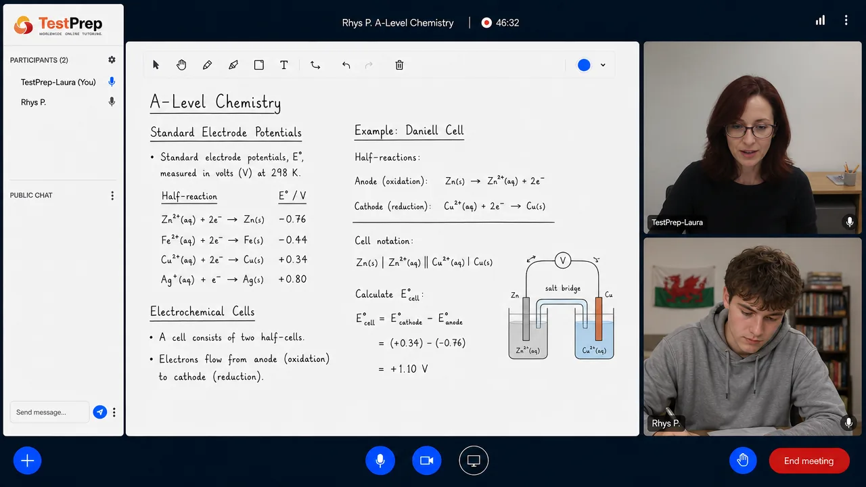Toggle TestPrep-Laura's microphone in participants list
The width and height of the screenshot is (866, 487).
pos(112,82)
